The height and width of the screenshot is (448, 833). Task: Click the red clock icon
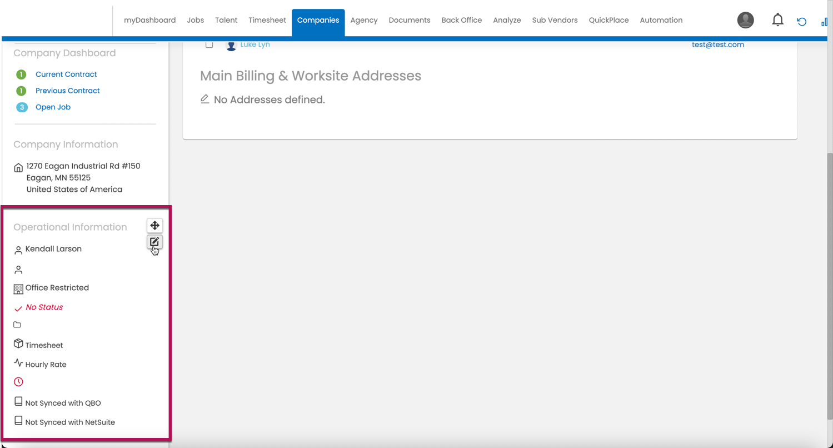(x=18, y=382)
